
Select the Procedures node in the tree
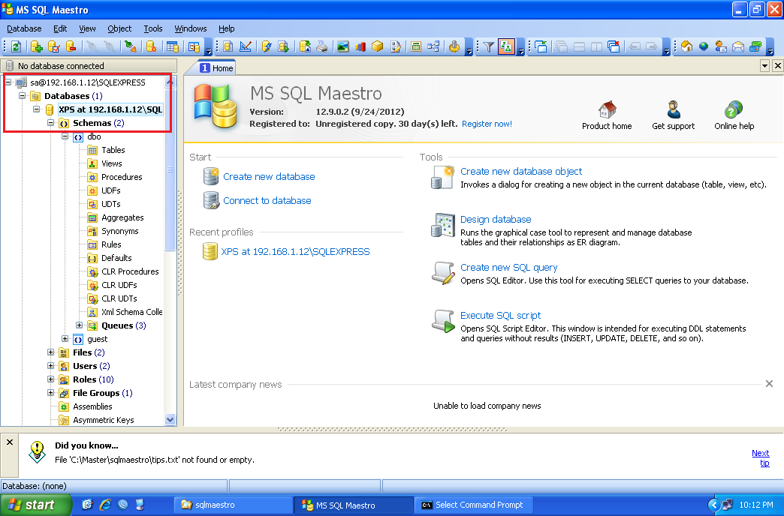(122, 177)
